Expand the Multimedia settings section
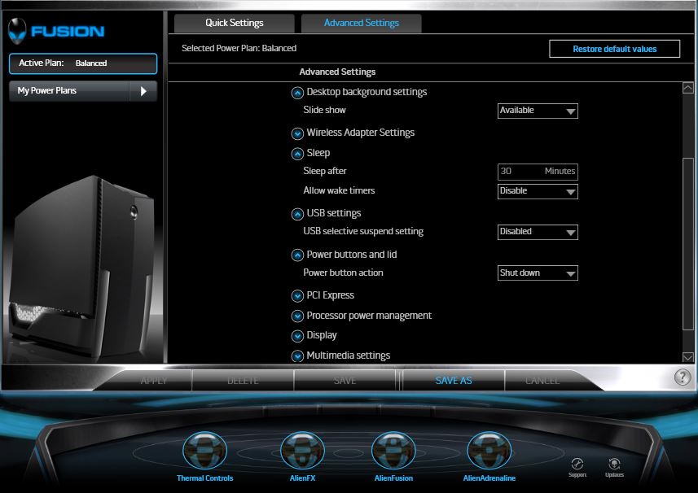The height and width of the screenshot is (493, 698). [297, 356]
